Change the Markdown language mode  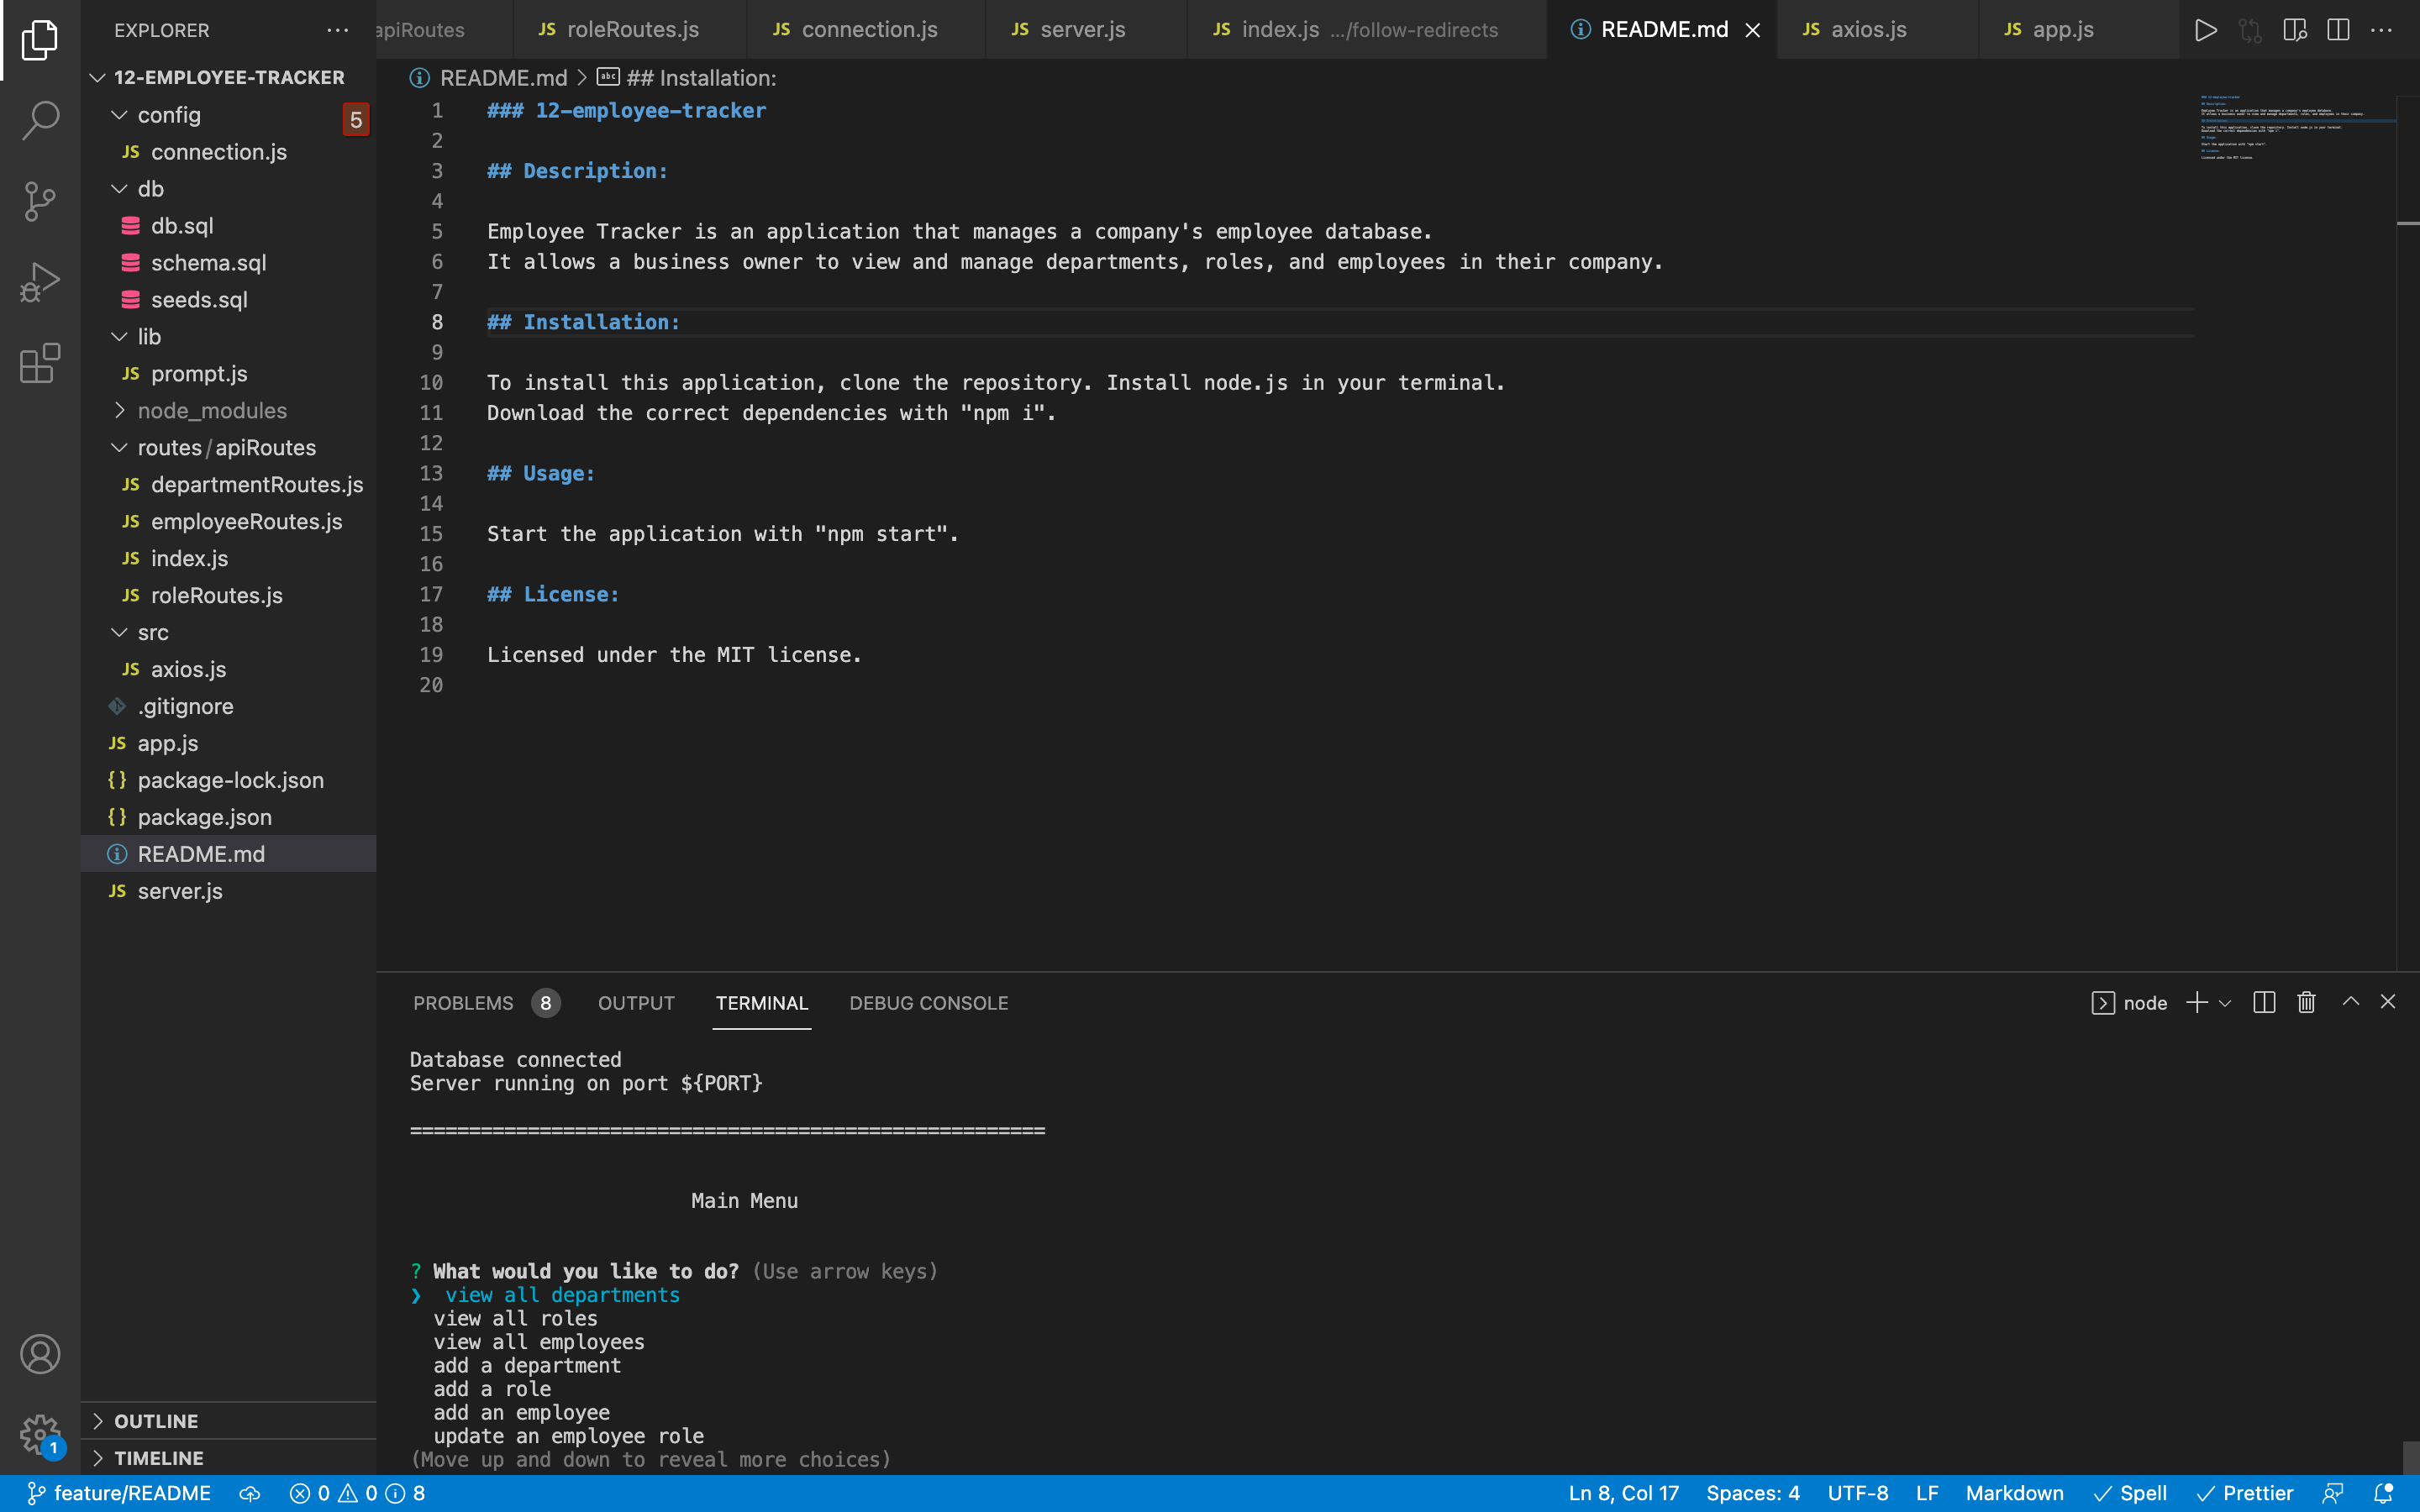coord(2014,1493)
